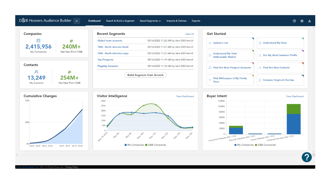Toggle My Companies legend in Buyer Intent
The height and width of the screenshot is (184, 332).
click(x=244, y=145)
